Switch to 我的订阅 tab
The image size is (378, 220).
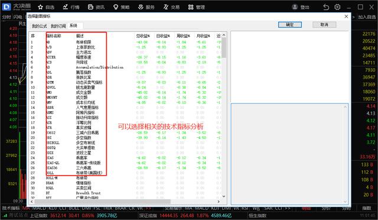click(x=58, y=26)
